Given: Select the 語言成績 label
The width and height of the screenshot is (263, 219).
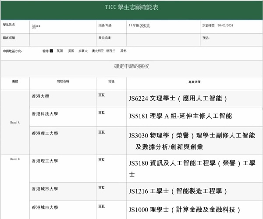Looking at the screenshot, I should 9,38.
